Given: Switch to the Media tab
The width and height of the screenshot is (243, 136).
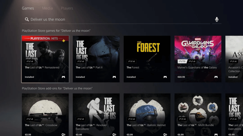Looking at the screenshot, I should click(47, 8).
